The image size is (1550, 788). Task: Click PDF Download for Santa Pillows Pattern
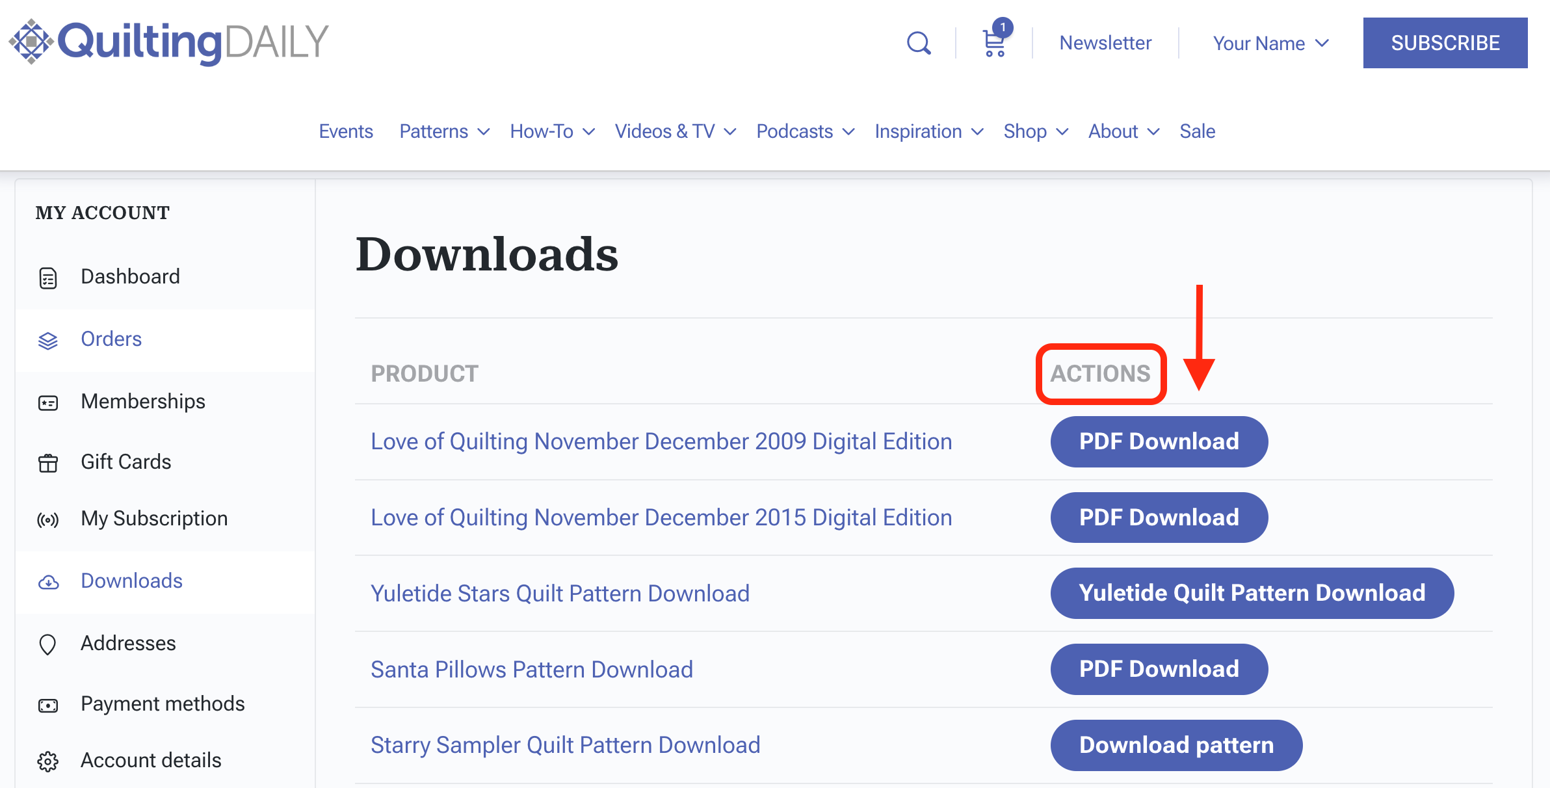click(x=1159, y=668)
